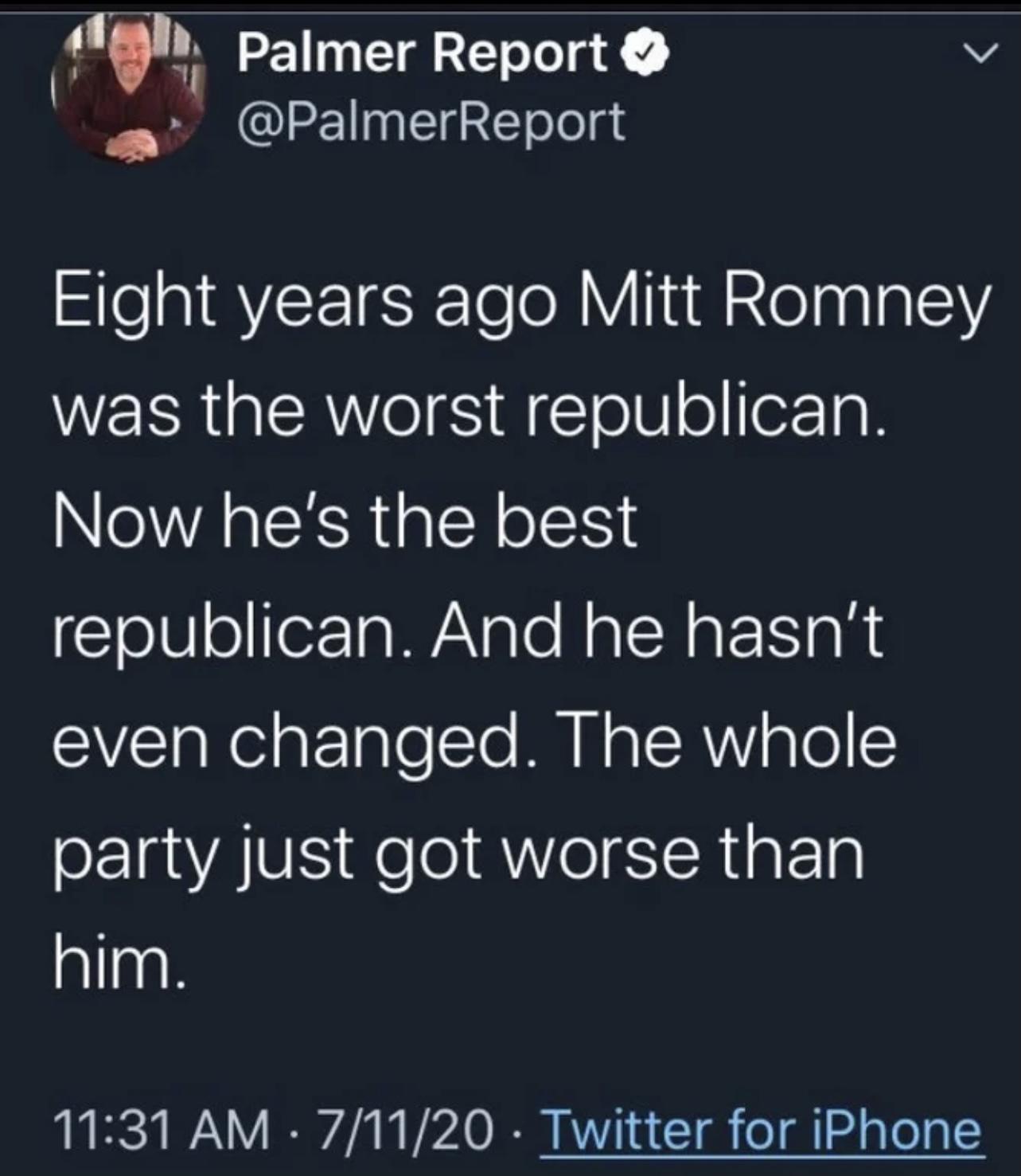This screenshot has width=1021, height=1176.
Task: Click the phrase "Eight years ago"
Action: [x=304, y=304]
